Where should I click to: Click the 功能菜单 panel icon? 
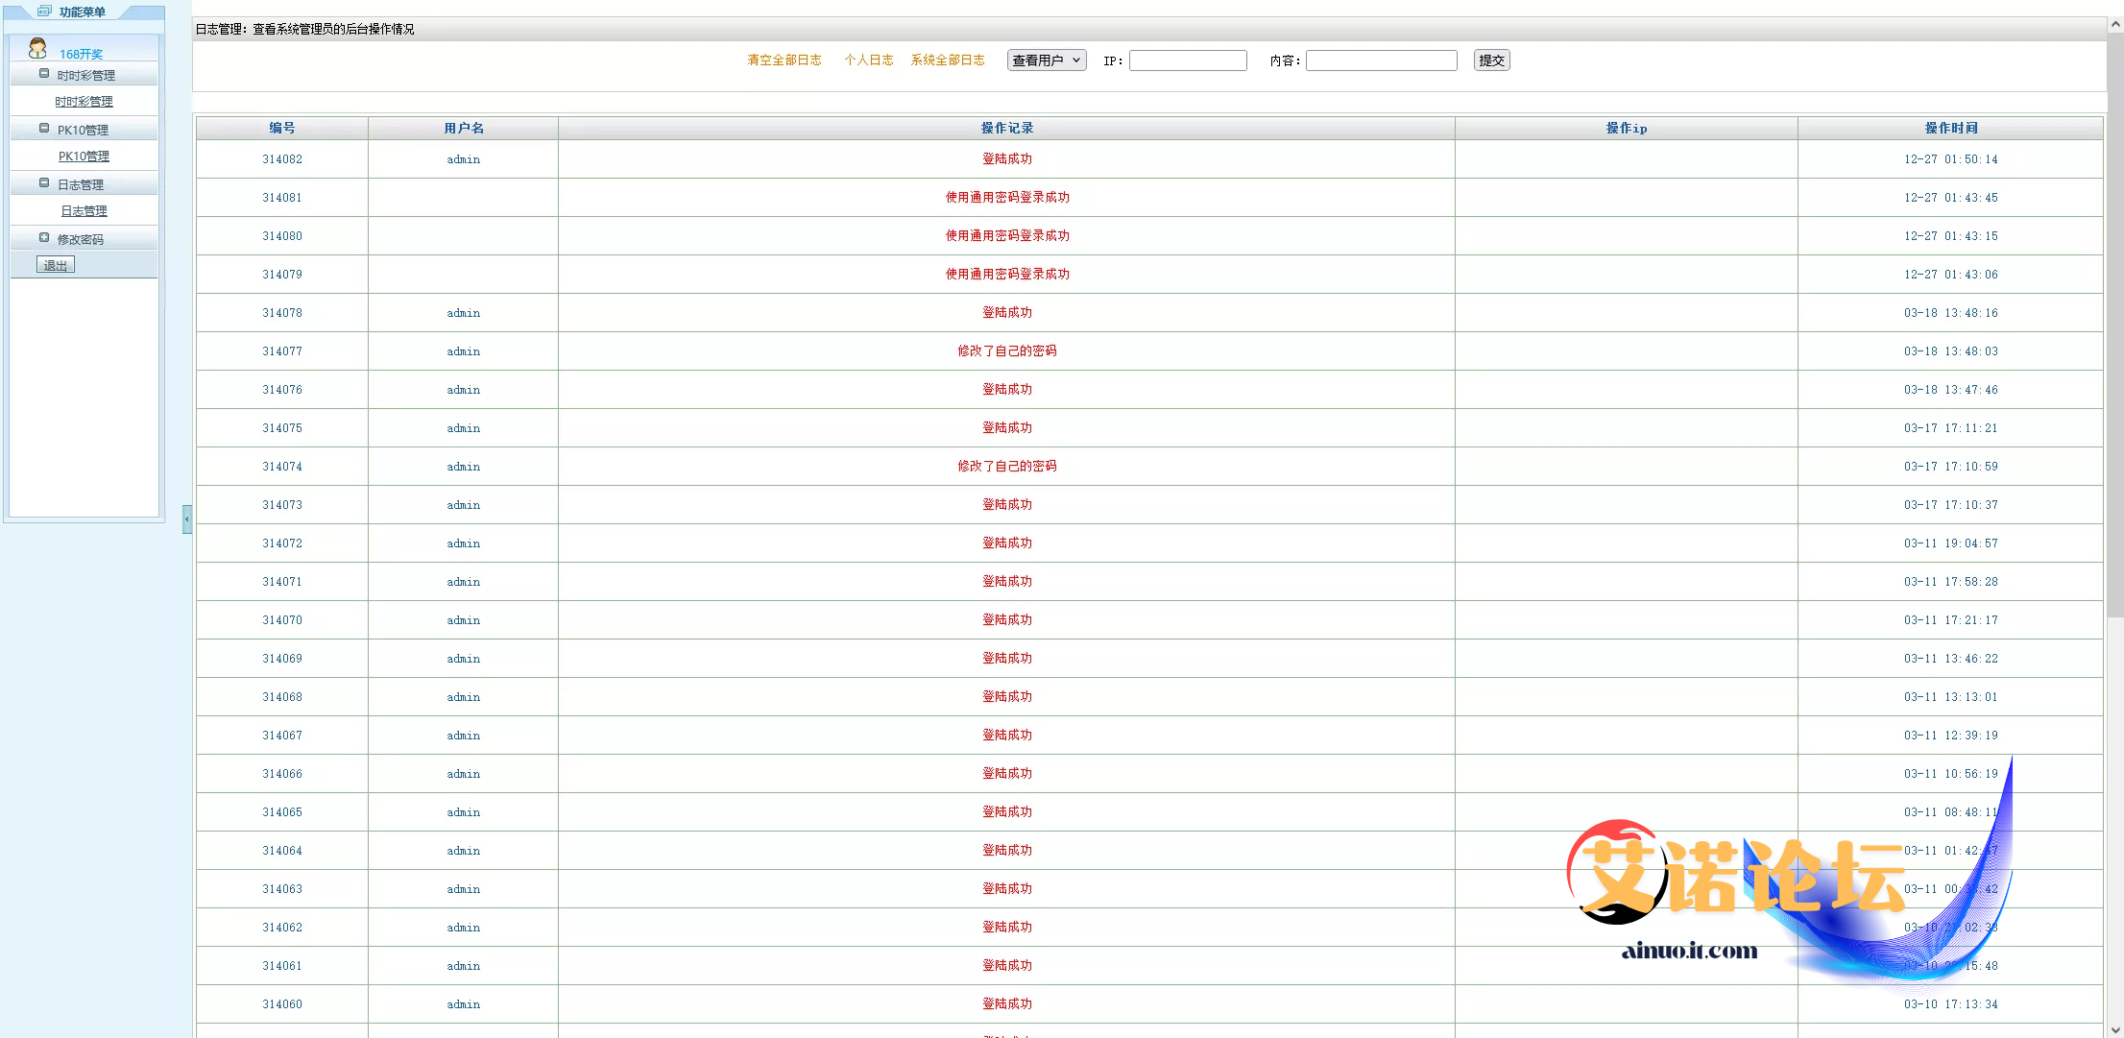pyautogui.click(x=44, y=12)
